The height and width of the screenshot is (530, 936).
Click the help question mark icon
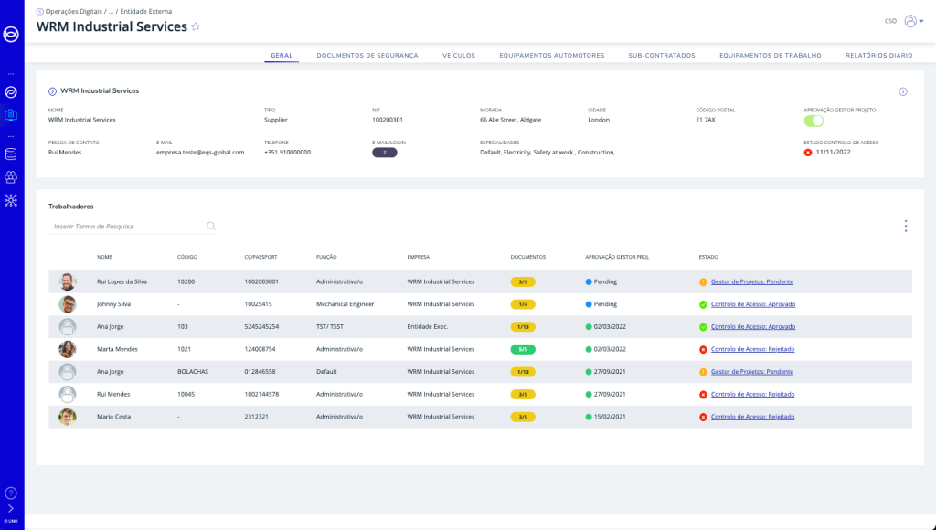11,493
